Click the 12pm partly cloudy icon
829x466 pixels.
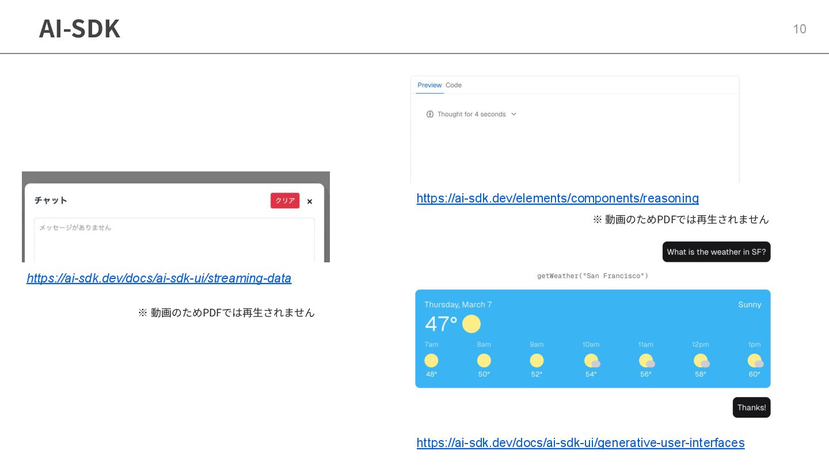[x=701, y=361]
